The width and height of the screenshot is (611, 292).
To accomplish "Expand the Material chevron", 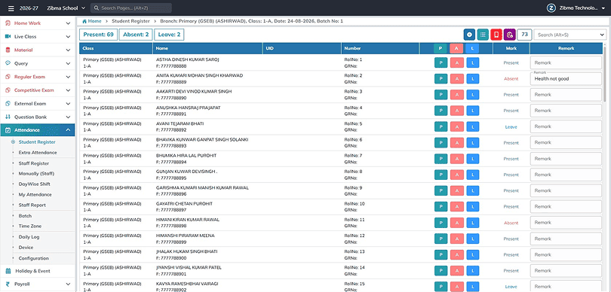I will [x=68, y=50].
